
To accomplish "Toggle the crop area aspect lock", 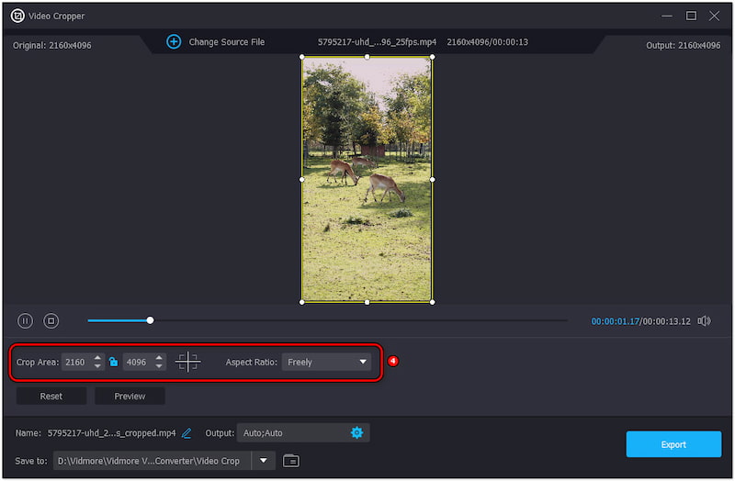I will (113, 363).
